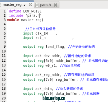Click the comment after ask_dev_addr
This screenshot has width=108, height=102.
pyautogui.click(x=78, y=56)
